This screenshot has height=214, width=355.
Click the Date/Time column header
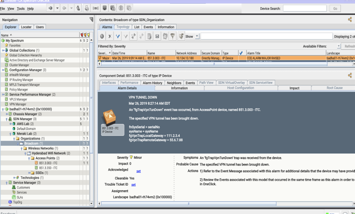(x=129, y=53)
